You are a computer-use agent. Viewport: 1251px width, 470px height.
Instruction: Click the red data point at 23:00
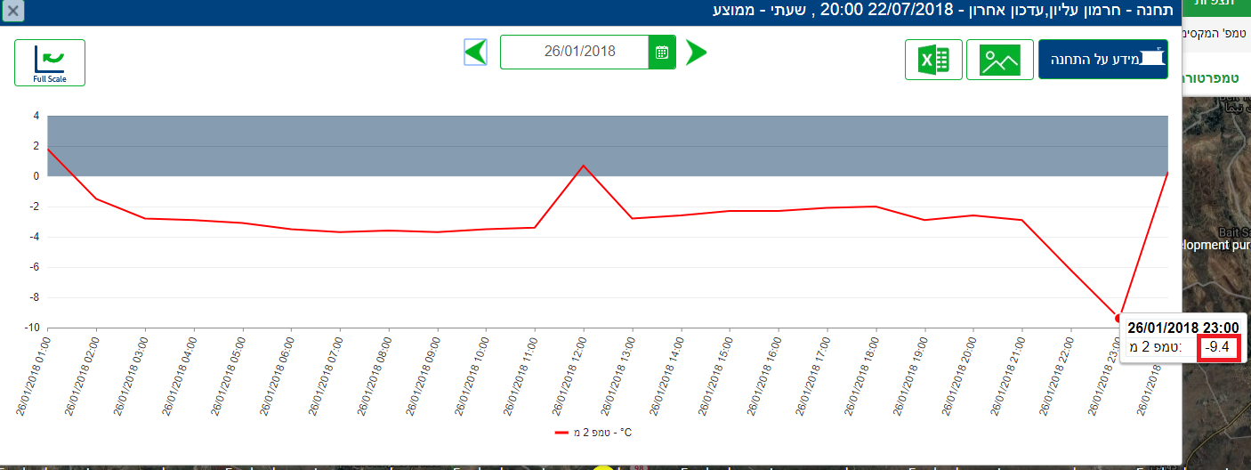pos(1118,318)
